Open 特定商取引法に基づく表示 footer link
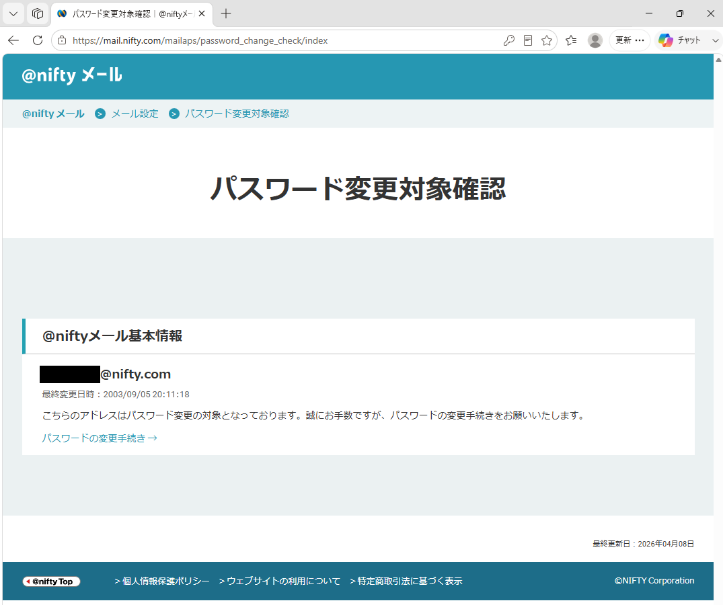The height and width of the screenshot is (605, 723). click(x=406, y=581)
